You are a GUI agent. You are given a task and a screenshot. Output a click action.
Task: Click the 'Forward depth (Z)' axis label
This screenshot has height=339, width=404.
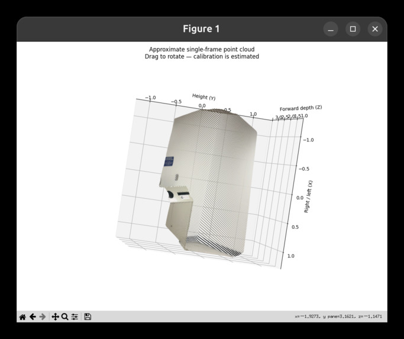(300, 108)
